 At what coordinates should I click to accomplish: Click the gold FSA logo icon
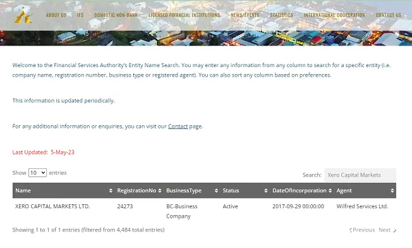click(23, 15)
